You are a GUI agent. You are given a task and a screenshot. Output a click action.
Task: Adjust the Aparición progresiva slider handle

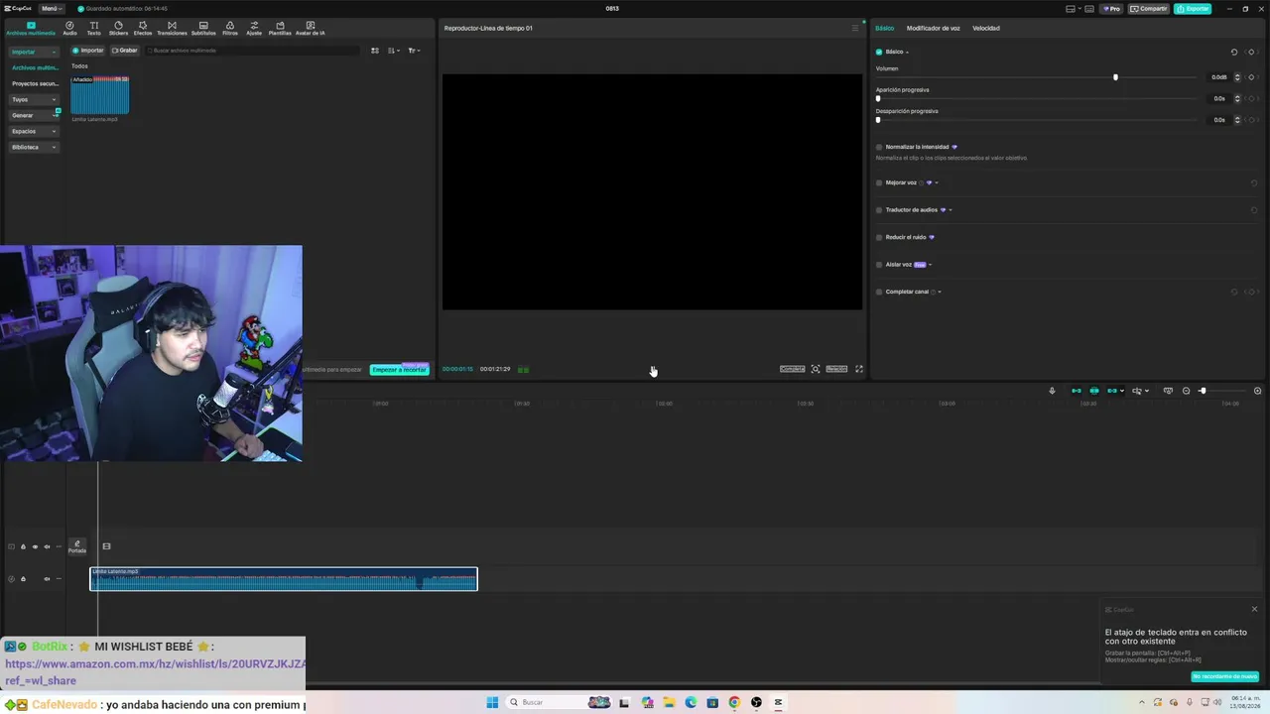(878, 98)
